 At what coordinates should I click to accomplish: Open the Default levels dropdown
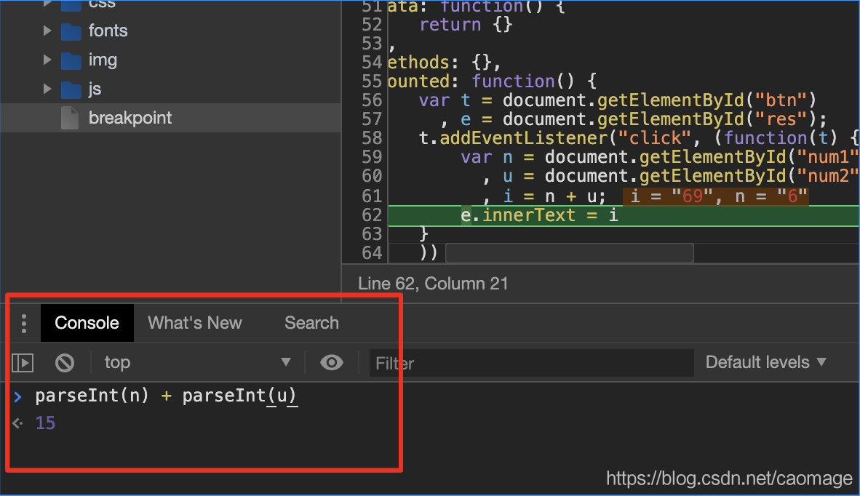click(765, 362)
